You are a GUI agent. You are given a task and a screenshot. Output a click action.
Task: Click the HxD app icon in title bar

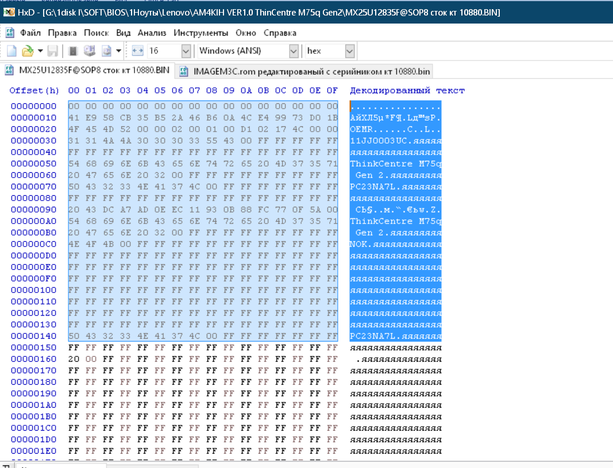[9, 13]
